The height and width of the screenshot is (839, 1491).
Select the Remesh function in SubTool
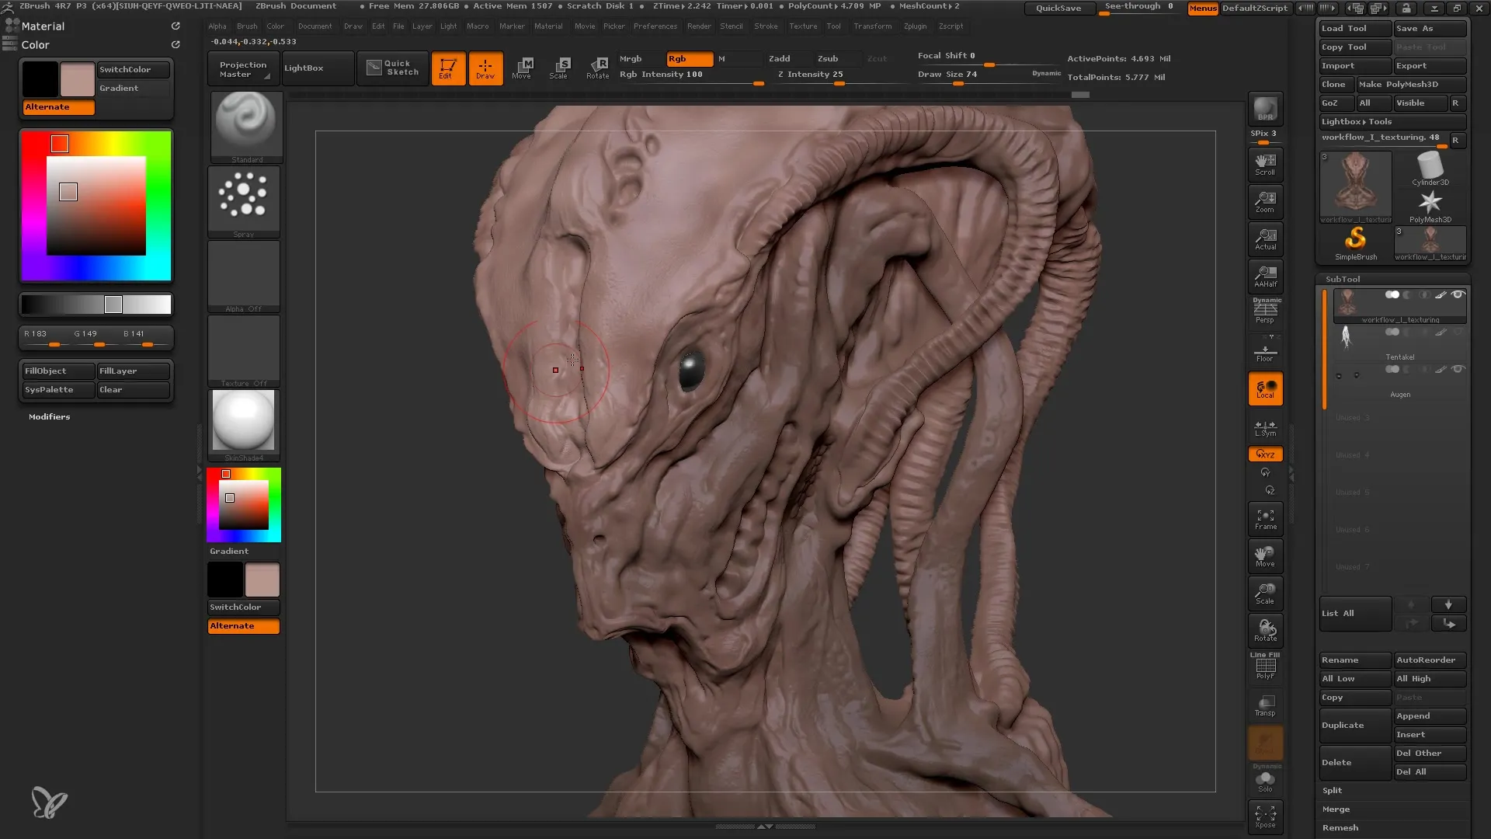click(x=1341, y=827)
